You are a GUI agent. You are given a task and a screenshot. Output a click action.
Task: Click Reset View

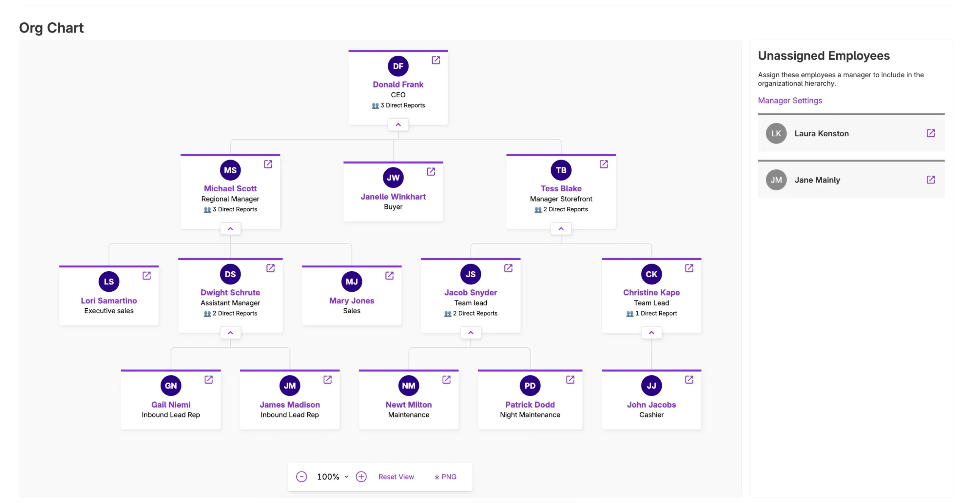coord(396,476)
